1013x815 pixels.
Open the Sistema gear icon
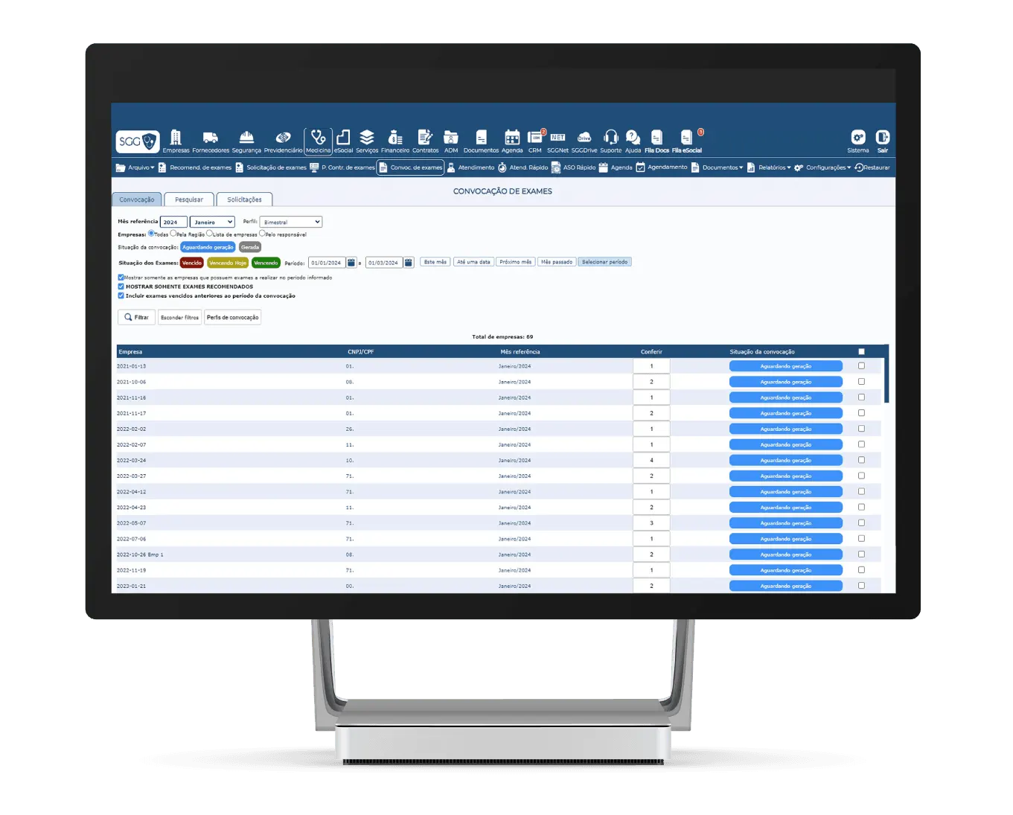click(x=858, y=141)
